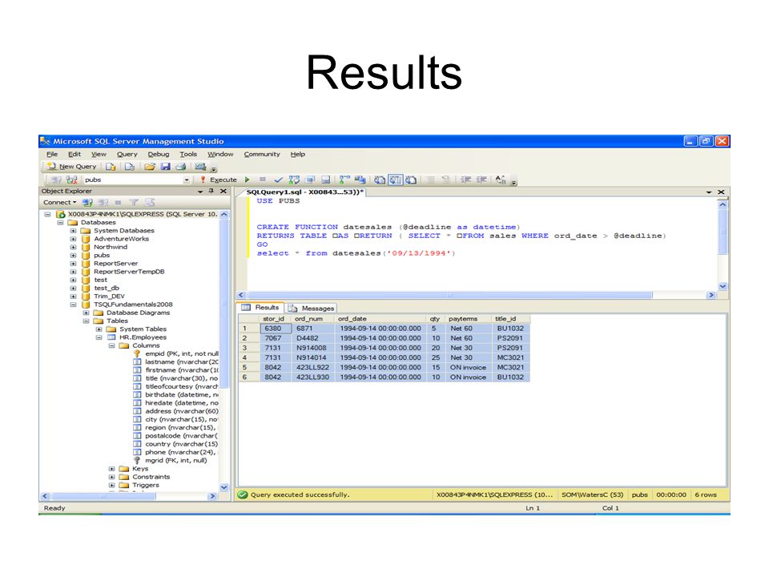
Task: Select the mgrid foreign key column
Action: click(176, 461)
